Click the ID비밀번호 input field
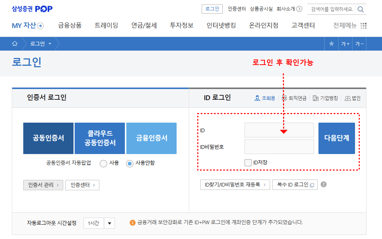Screen dimensions: 382x239 coord(279,147)
